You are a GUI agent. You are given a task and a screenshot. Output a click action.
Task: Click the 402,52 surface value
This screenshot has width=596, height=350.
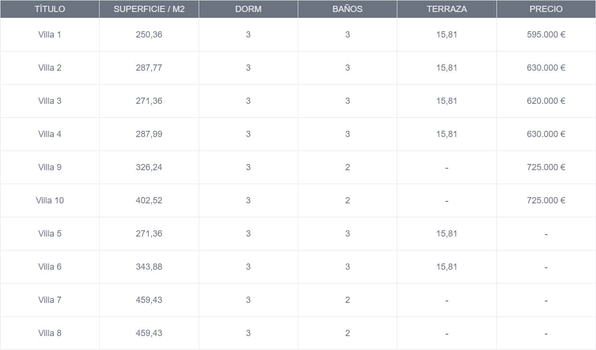(149, 200)
